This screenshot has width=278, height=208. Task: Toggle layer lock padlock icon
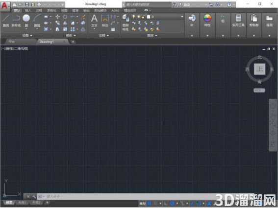pos(143,17)
